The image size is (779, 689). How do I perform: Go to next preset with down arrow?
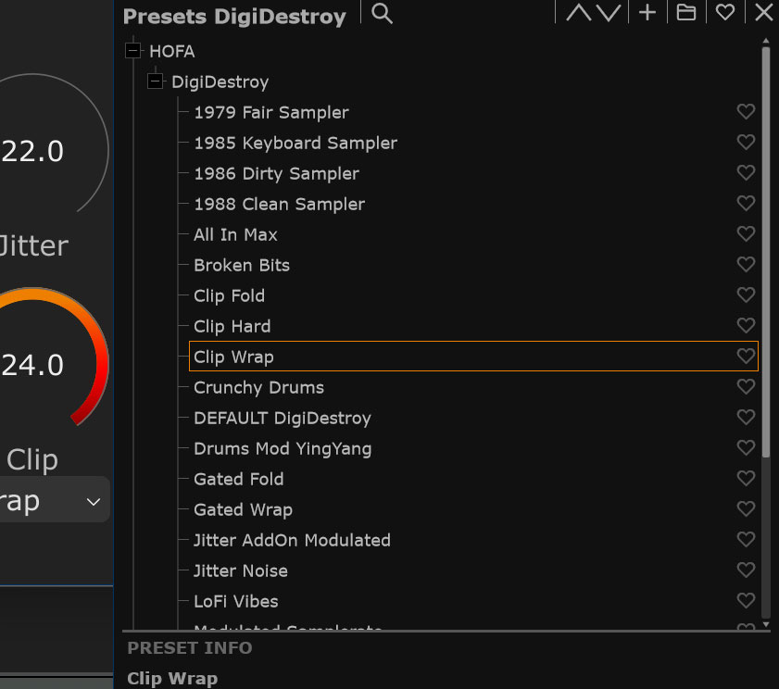point(609,13)
